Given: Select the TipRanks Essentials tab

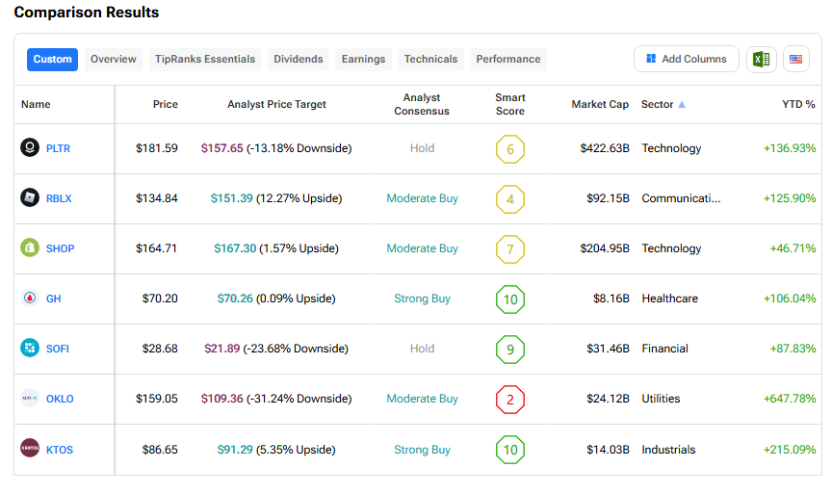Looking at the screenshot, I should tap(205, 59).
